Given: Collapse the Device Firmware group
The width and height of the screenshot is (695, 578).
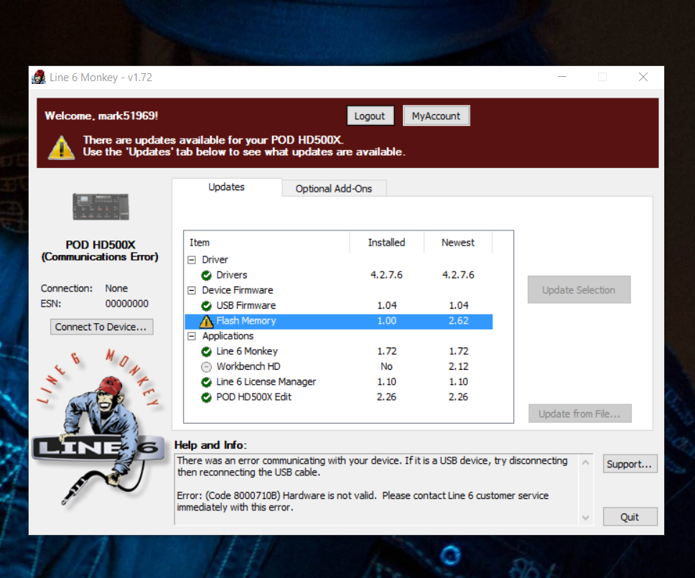Looking at the screenshot, I should (192, 291).
